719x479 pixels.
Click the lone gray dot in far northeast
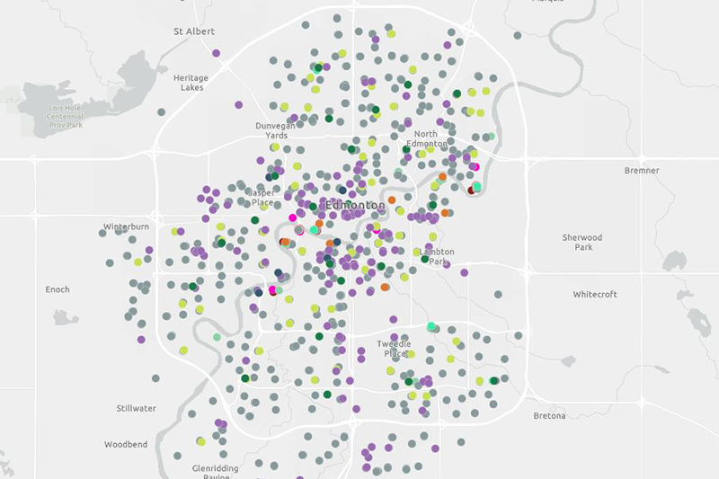(518, 36)
